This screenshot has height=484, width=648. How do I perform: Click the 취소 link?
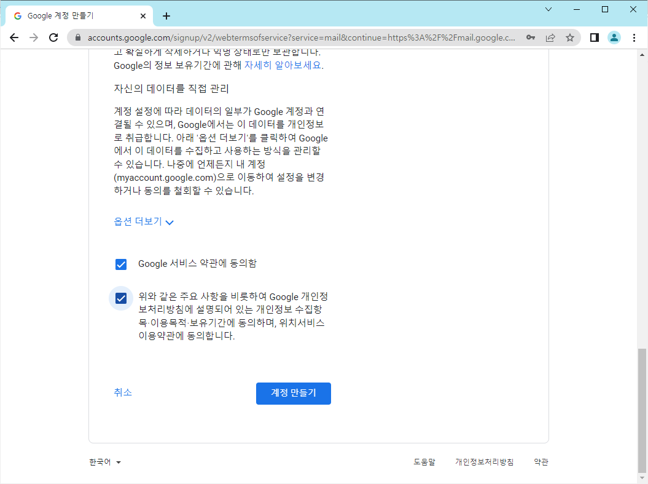pos(123,392)
